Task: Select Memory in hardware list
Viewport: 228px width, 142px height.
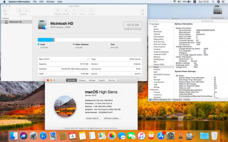Action: 157,57
